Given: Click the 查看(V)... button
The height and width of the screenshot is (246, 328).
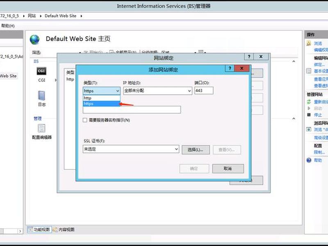Looking at the screenshot, I should tap(227, 150).
